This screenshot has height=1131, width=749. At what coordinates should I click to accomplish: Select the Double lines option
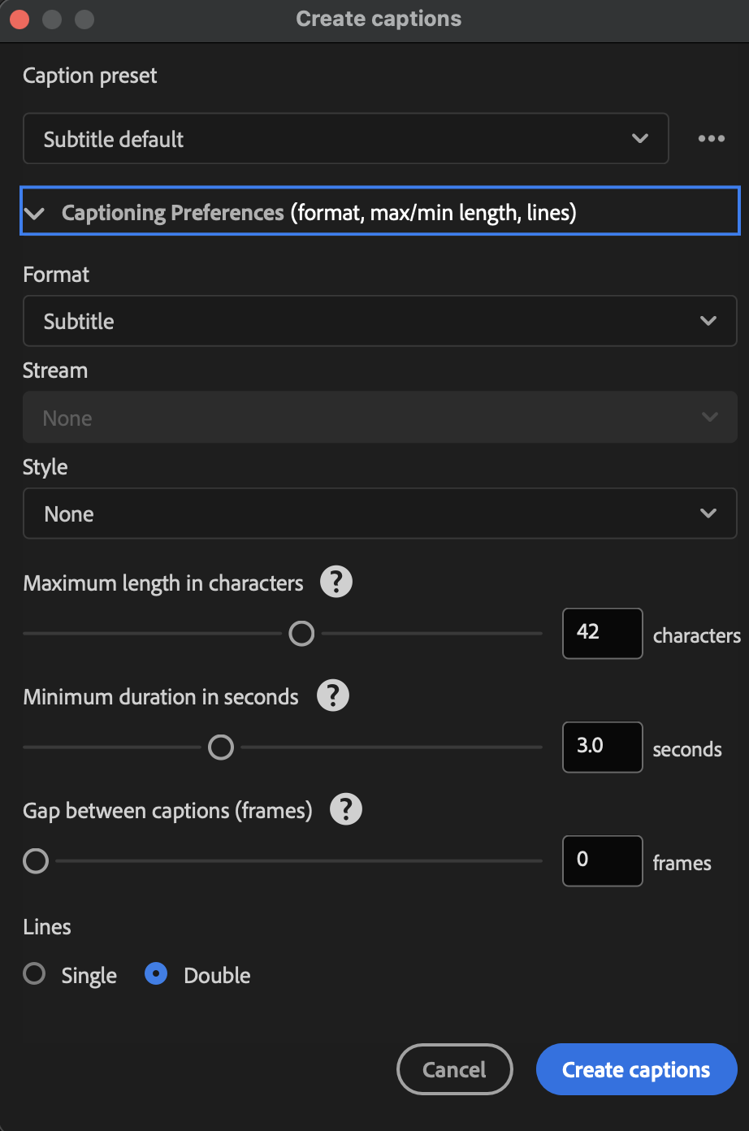(155, 974)
